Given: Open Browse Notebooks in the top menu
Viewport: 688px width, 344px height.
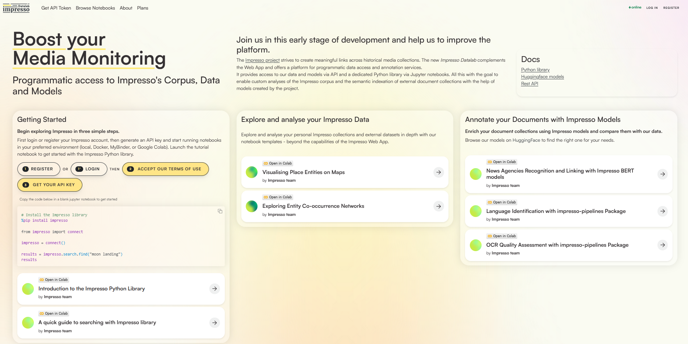Looking at the screenshot, I should [95, 8].
